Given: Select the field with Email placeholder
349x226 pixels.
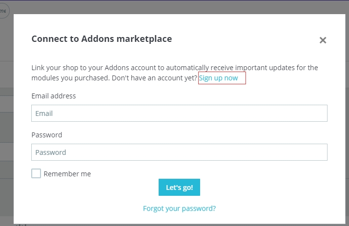Looking at the screenshot, I should pyautogui.click(x=179, y=113).
